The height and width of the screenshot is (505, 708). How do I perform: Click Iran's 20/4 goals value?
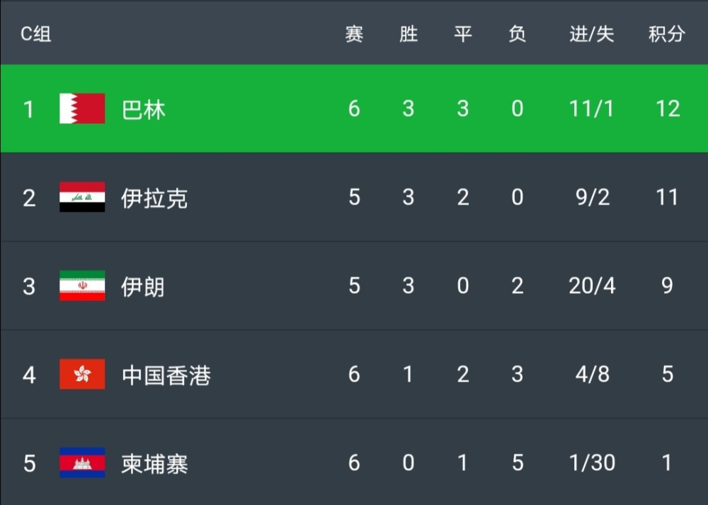click(x=592, y=286)
